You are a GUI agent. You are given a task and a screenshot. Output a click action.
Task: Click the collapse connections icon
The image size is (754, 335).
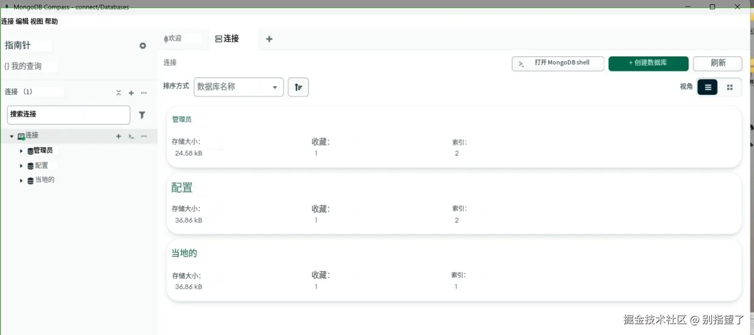(x=119, y=93)
